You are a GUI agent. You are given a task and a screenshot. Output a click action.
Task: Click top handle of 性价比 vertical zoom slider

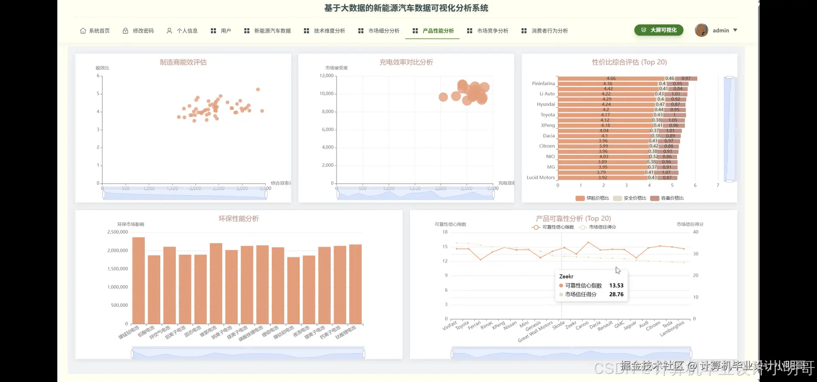pos(729,77)
